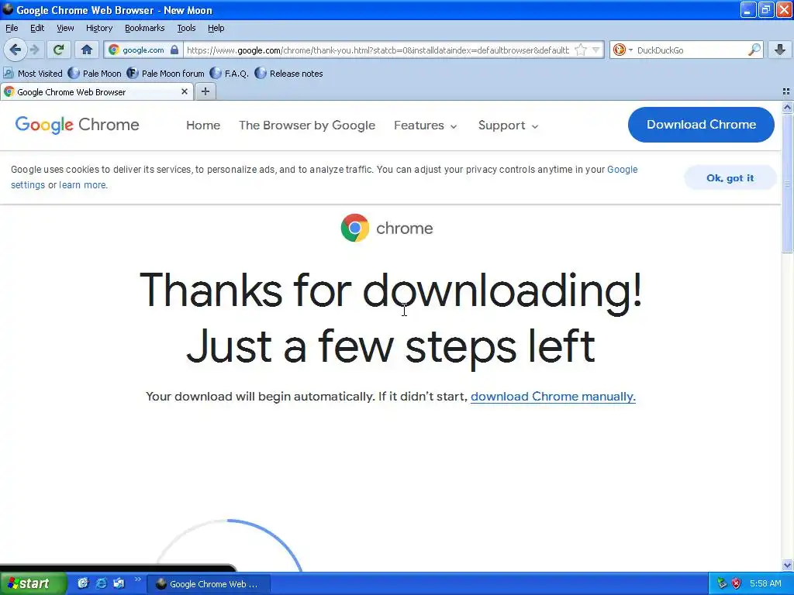The image size is (794, 595).
Task: Open the F.A.Q. bookmark
Action: 230,74
